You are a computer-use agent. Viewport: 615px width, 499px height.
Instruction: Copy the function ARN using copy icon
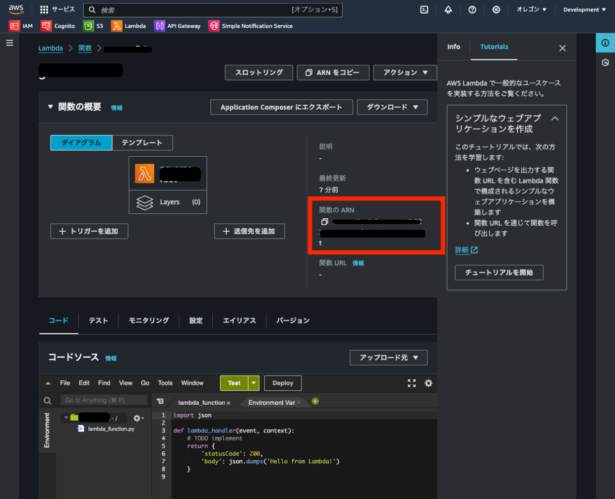pos(324,222)
